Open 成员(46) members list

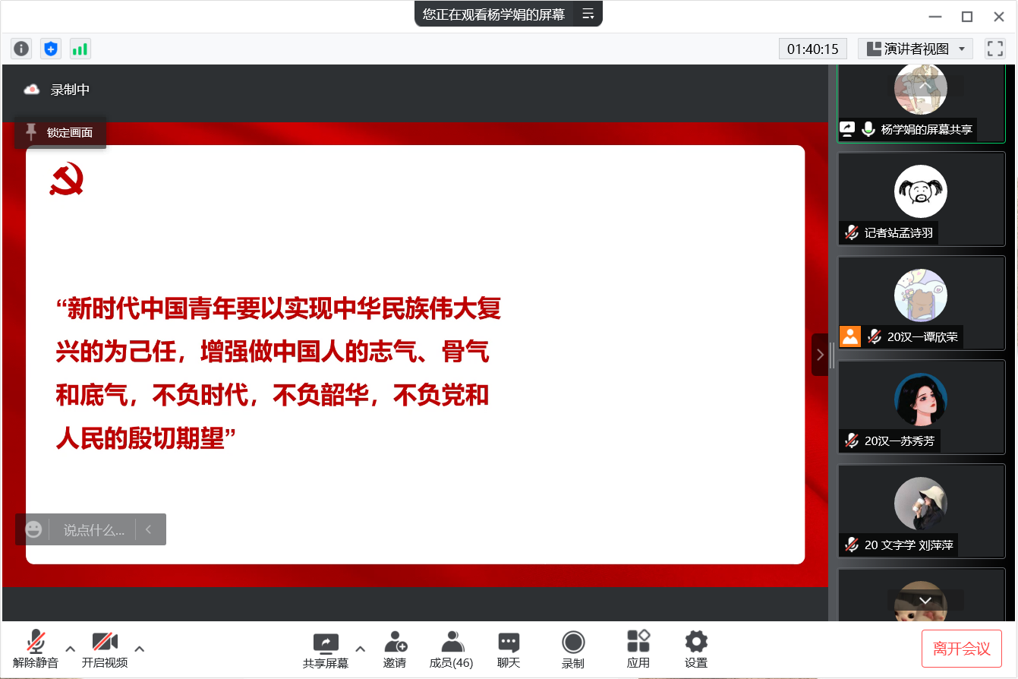[452, 649]
